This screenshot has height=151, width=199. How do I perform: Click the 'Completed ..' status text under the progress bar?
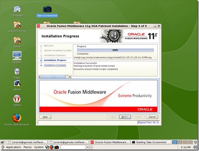[x=83, y=54]
